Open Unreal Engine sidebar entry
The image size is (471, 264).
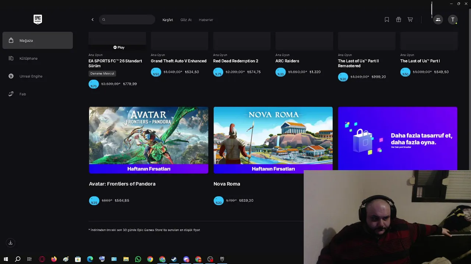[38, 76]
